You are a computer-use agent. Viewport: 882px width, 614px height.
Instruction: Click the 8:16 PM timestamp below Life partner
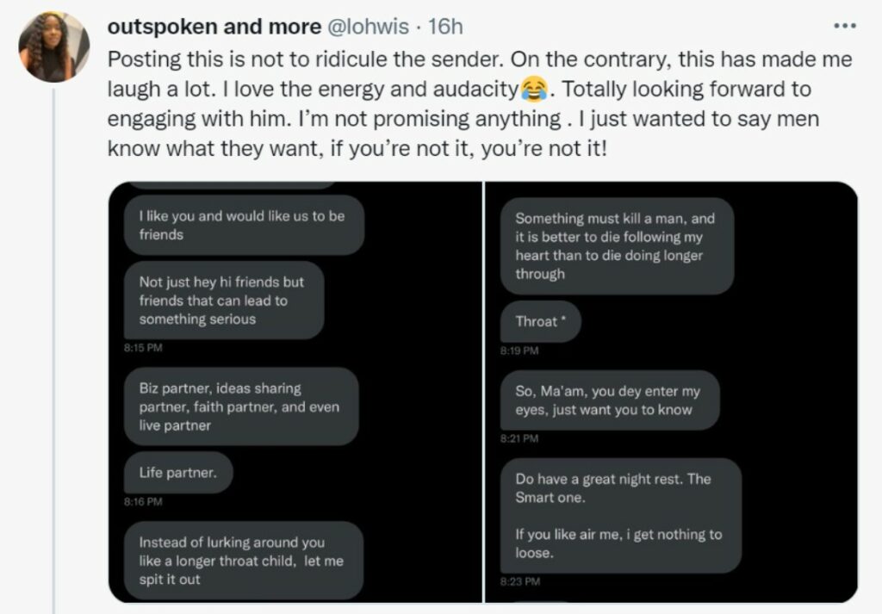click(142, 501)
